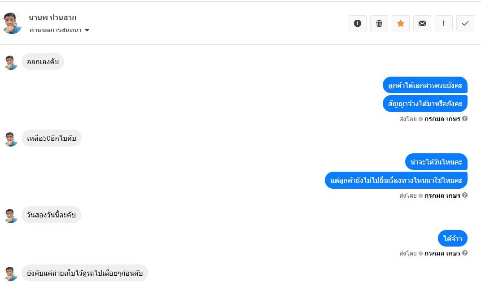
Task: Click the contact name มานพ ปวนสาย
Action: coord(52,18)
